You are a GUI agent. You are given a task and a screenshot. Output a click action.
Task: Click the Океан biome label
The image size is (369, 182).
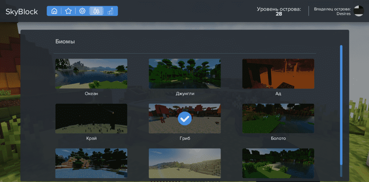pyautogui.click(x=91, y=94)
